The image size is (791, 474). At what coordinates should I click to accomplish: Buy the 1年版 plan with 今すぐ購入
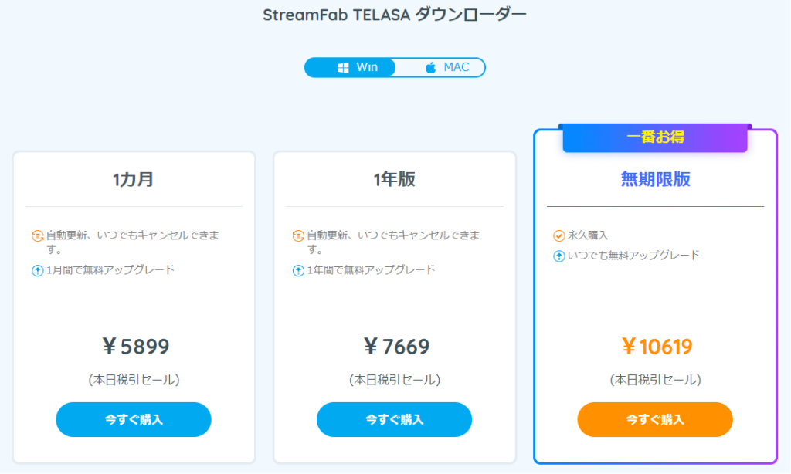pos(395,419)
